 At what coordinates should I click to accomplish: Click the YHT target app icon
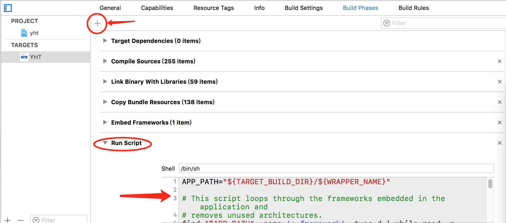[x=24, y=57]
